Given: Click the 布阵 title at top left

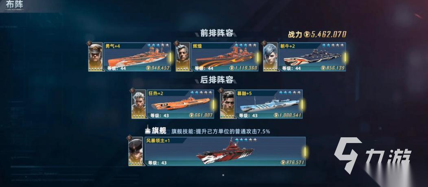Looking at the screenshot, I should click(x=15, y=4).
